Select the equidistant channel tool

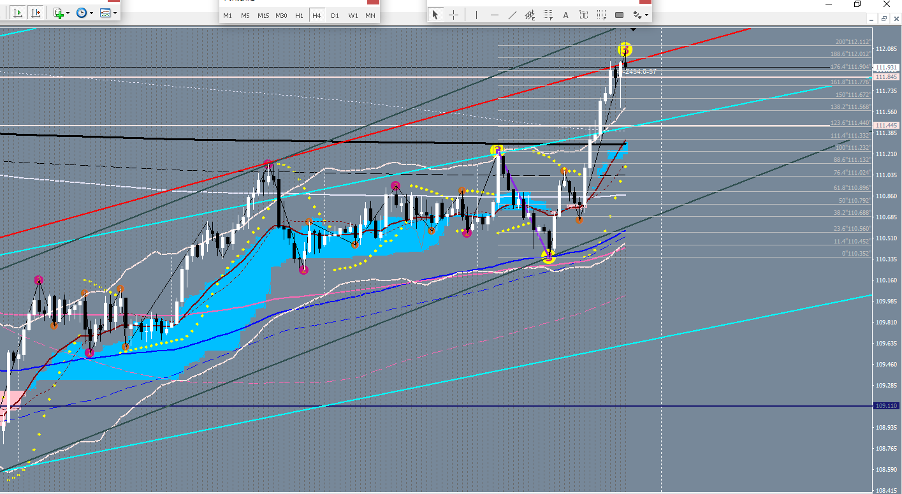(530, 15)
